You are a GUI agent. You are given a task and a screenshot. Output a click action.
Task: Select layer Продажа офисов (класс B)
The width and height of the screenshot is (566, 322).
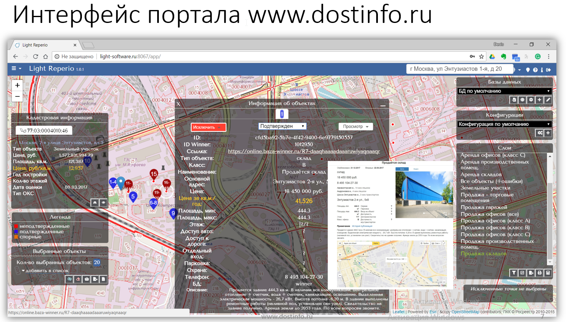pos(495,227)
